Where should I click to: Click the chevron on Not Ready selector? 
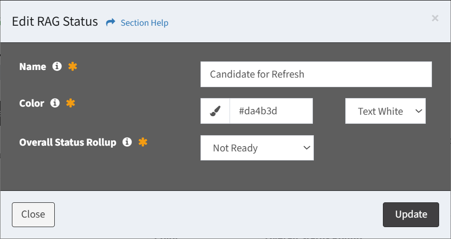[307, 148]
